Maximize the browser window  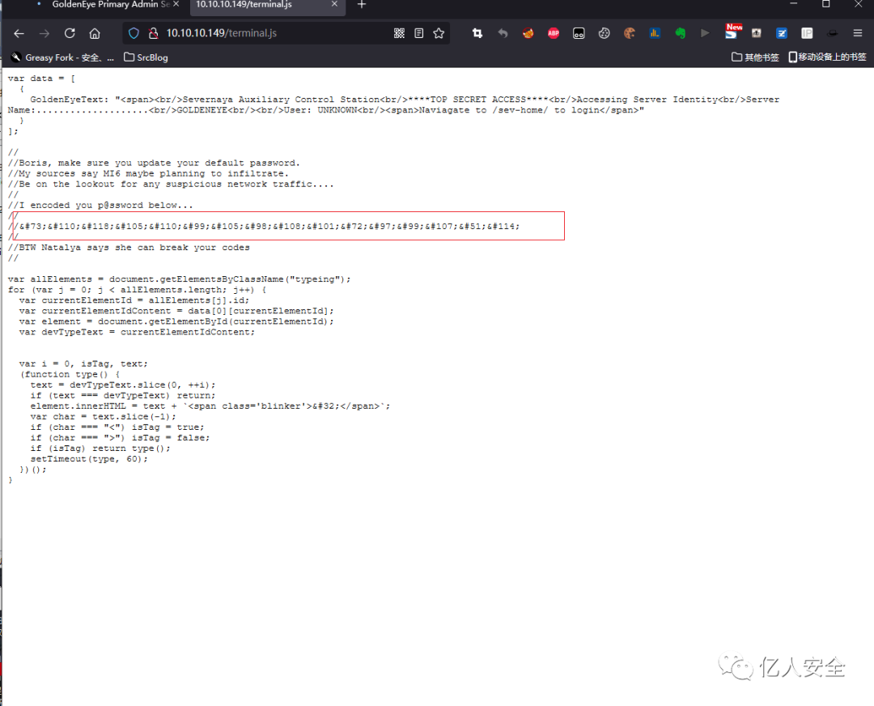click(x=826, y=5)
